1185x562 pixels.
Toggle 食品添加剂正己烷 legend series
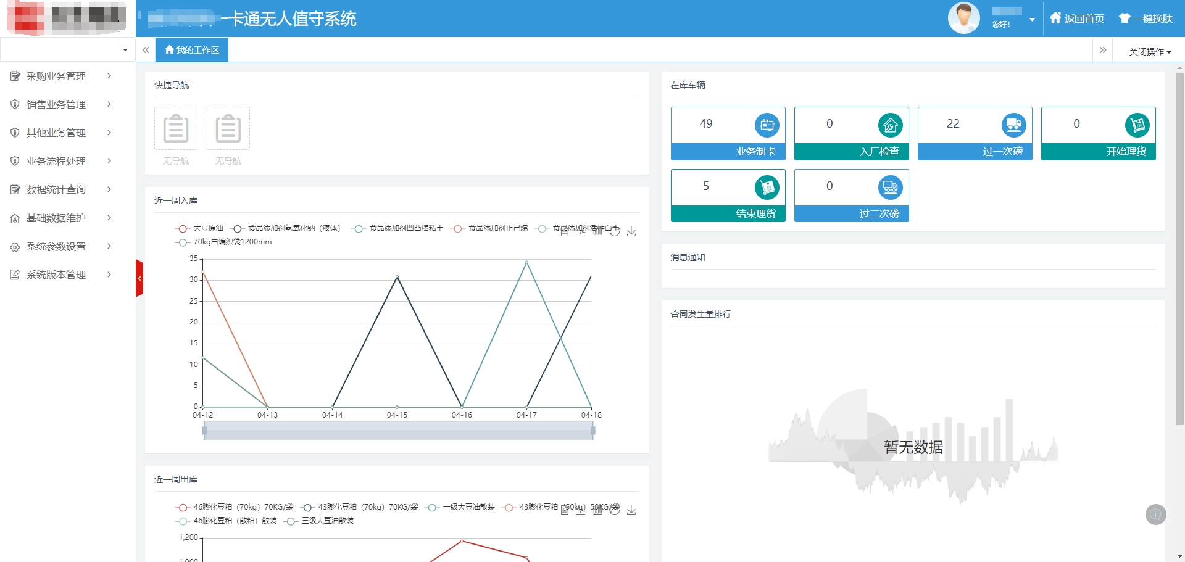(489, 228)
